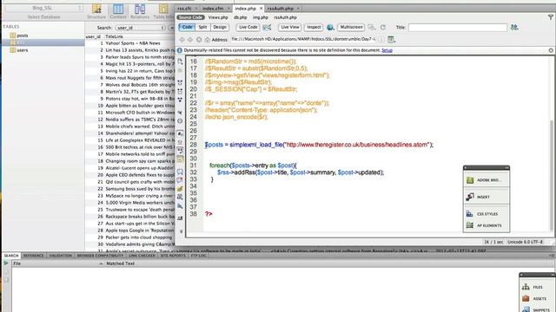Click the Title input field
This screenshot has height=312, width=556.
458,27
